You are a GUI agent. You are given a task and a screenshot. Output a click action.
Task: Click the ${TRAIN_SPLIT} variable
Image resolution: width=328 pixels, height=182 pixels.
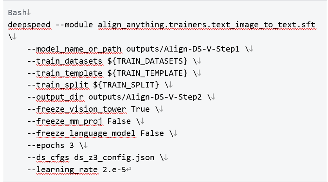[x=126, y=85]
